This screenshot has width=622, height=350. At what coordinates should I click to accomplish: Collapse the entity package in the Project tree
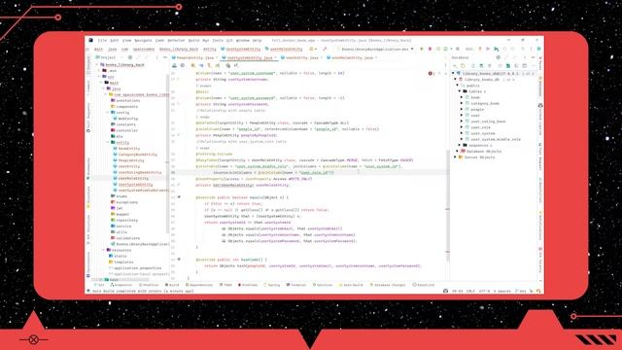pos(108,143)
